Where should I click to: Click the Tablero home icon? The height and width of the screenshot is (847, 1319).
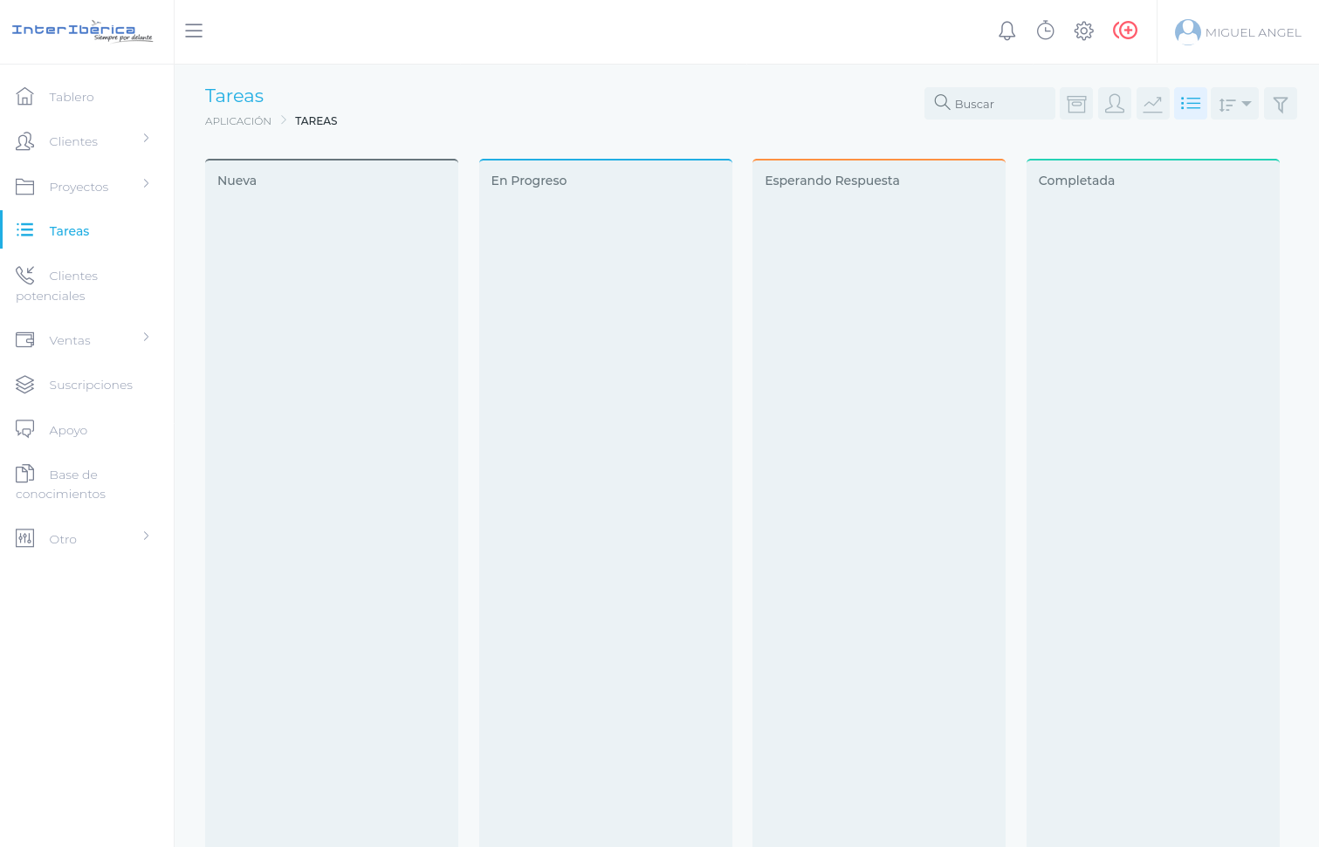[25, 96]
